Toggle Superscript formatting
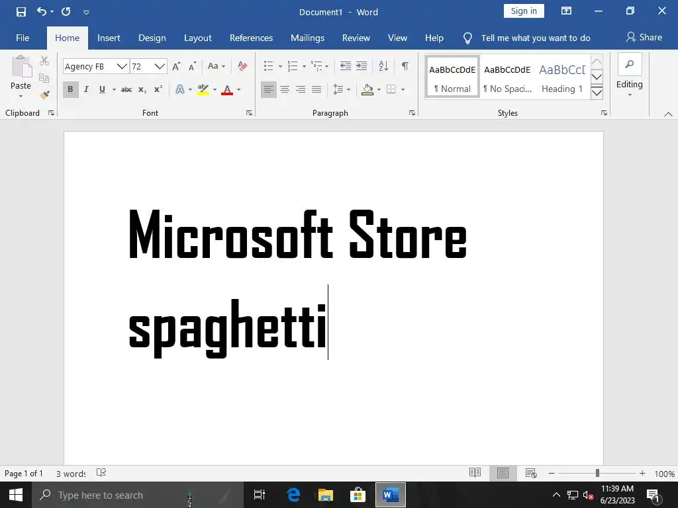 (x=158, y=89)
